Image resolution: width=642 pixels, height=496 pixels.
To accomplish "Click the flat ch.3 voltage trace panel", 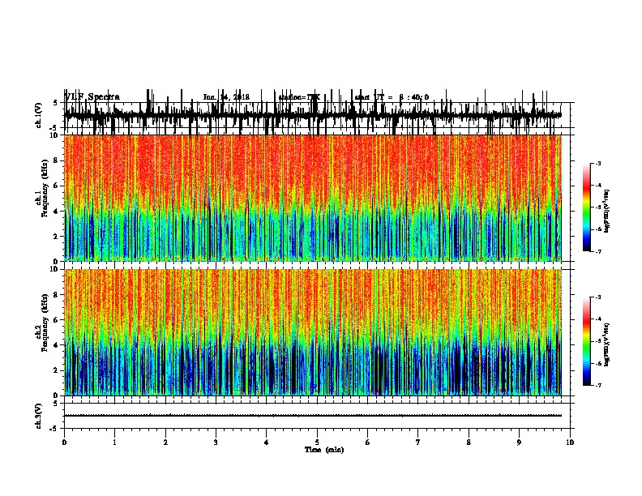I will point(317,416).
